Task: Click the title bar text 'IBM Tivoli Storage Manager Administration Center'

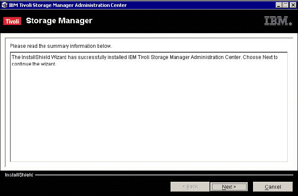Action: pyautogui.click(x=68, y=5)
